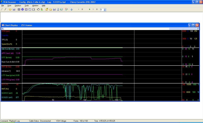Screen dimensions: 203x123
Task: Click the 50 frame marker on chart axis
Action: coord(53,100)
